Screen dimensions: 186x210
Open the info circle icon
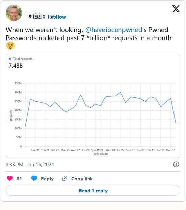pos(176,164)
